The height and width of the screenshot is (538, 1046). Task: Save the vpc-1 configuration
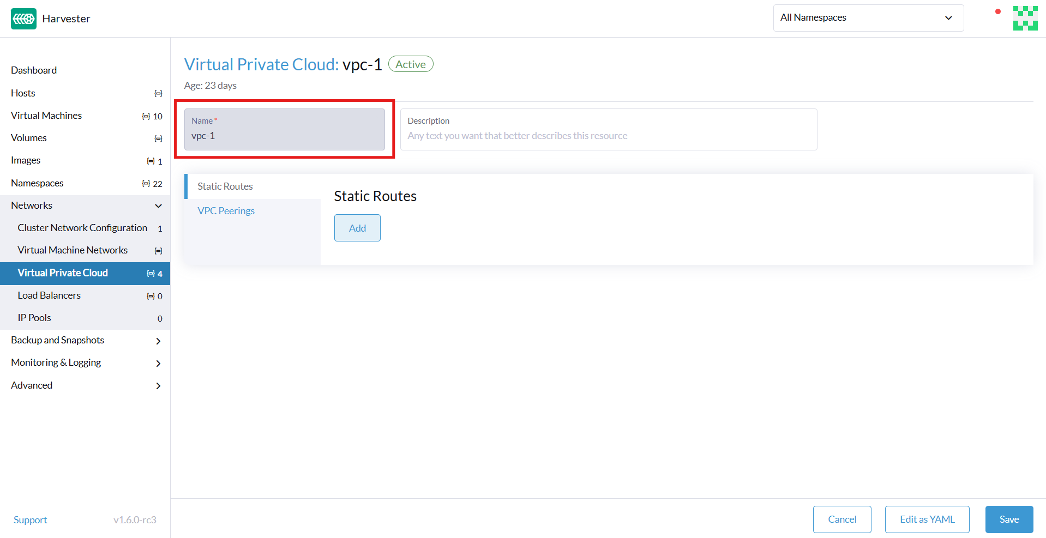tap(1008, 519)
